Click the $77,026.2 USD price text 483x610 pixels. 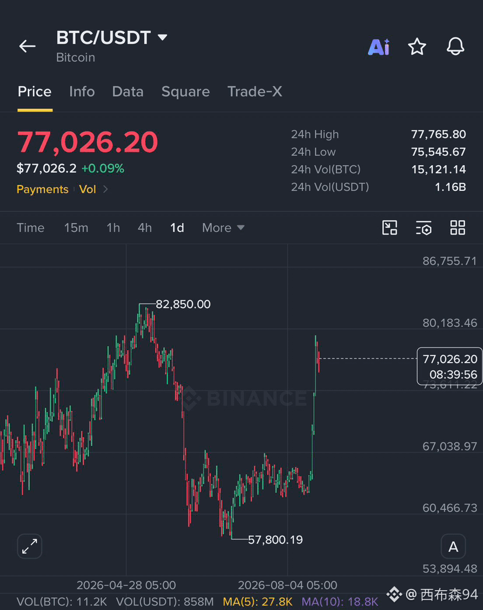click(47, 169)
